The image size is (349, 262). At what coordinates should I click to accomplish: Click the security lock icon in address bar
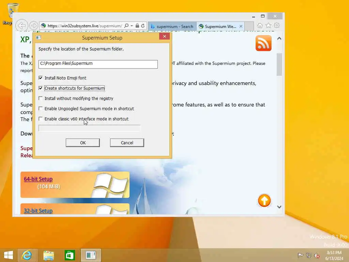[x=137, y=26]
